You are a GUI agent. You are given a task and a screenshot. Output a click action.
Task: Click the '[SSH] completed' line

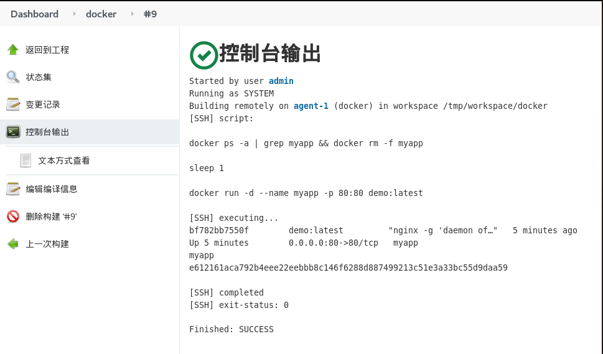[x=227, y=292]
